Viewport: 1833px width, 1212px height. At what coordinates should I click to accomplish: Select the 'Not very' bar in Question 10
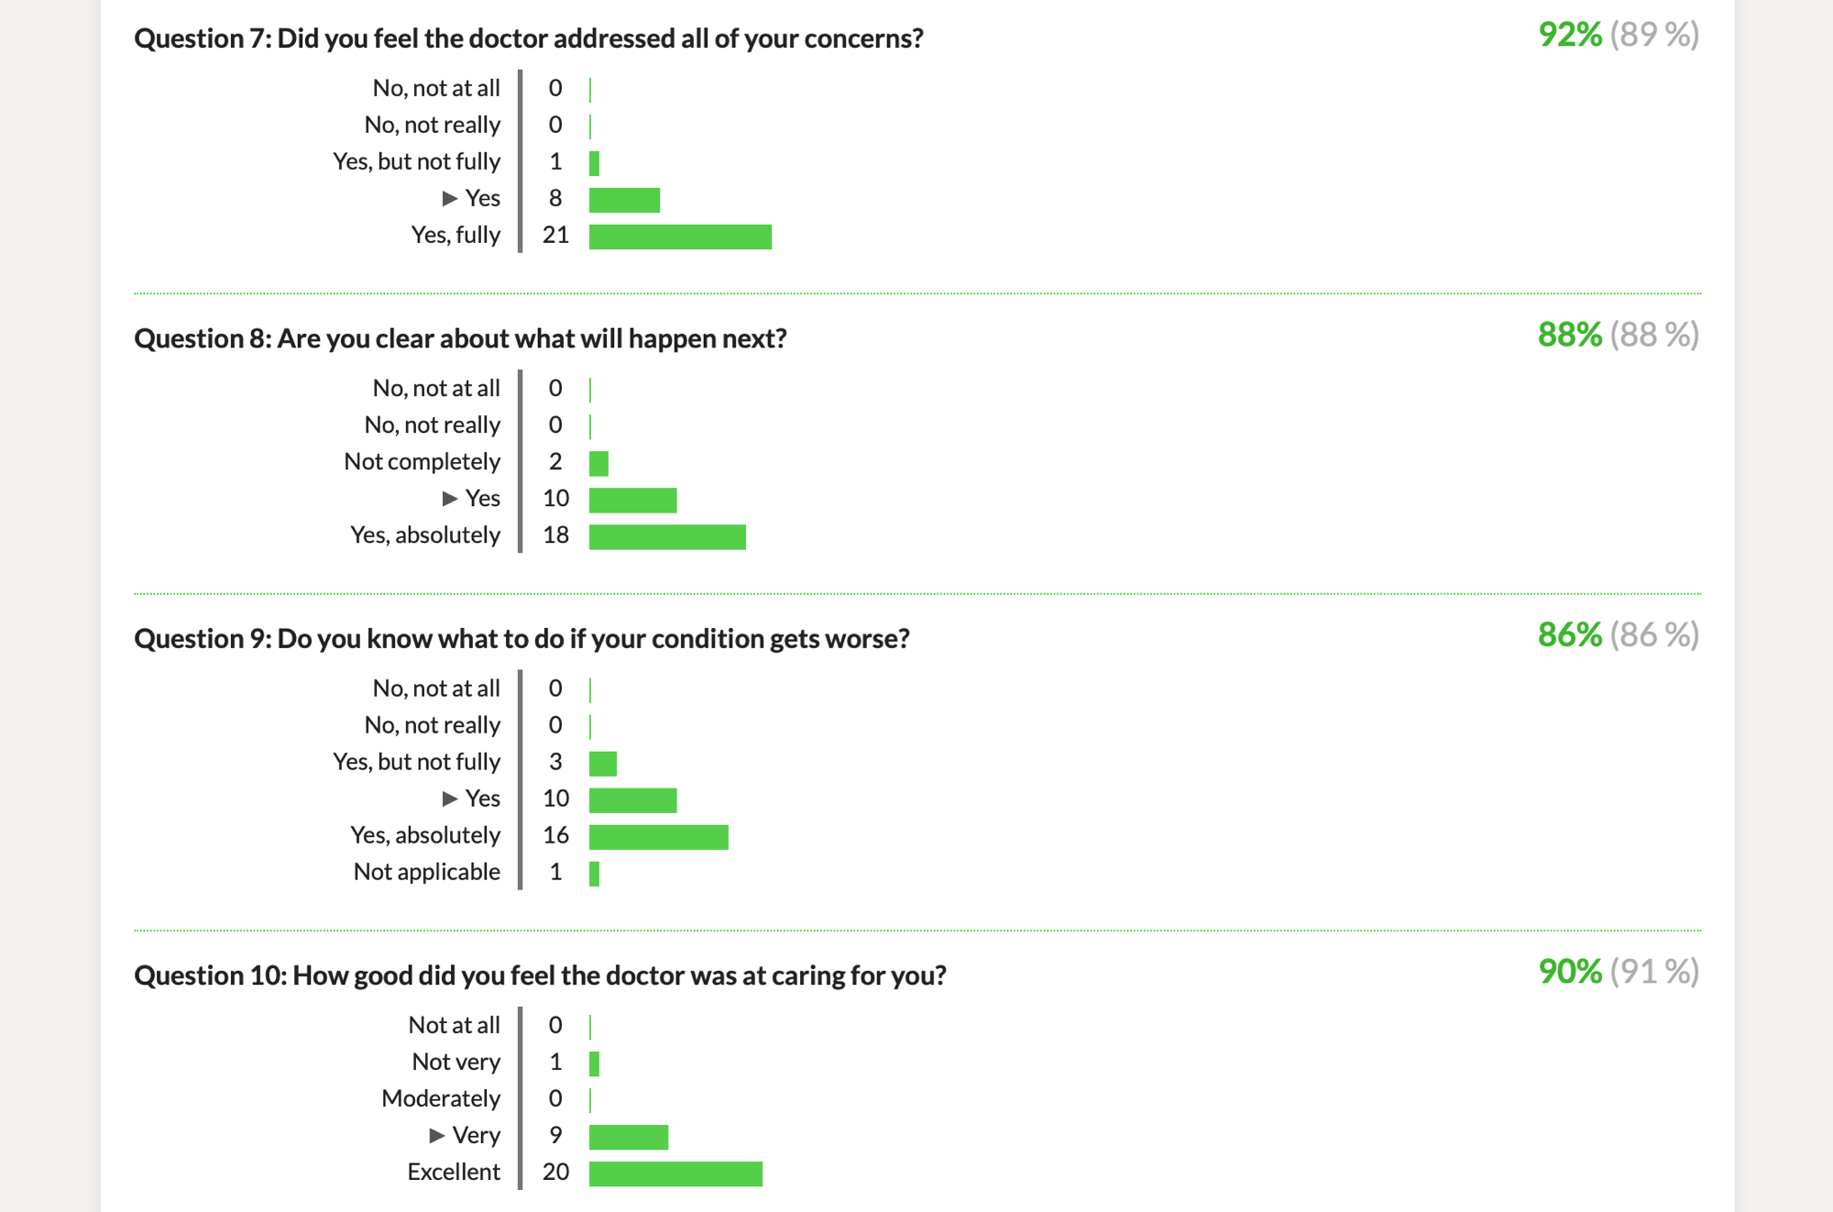click(594, 1063)
